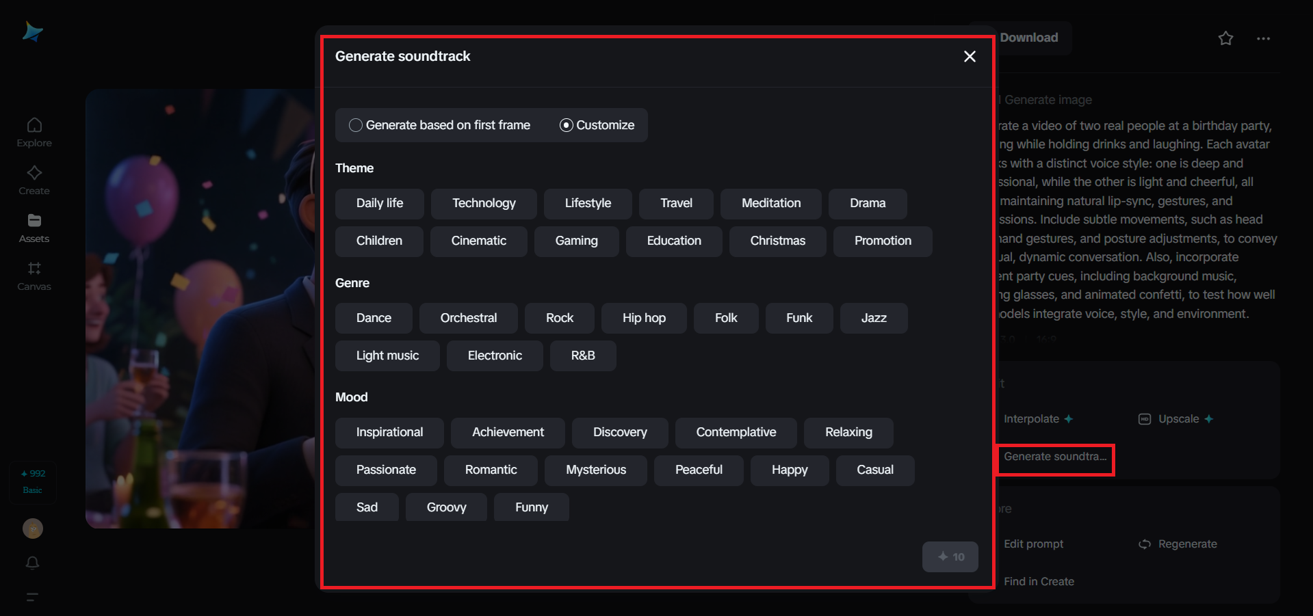1313x616 pixels.
Task: Toggle the Cinematic theme chip
Action: coord(479,241)
